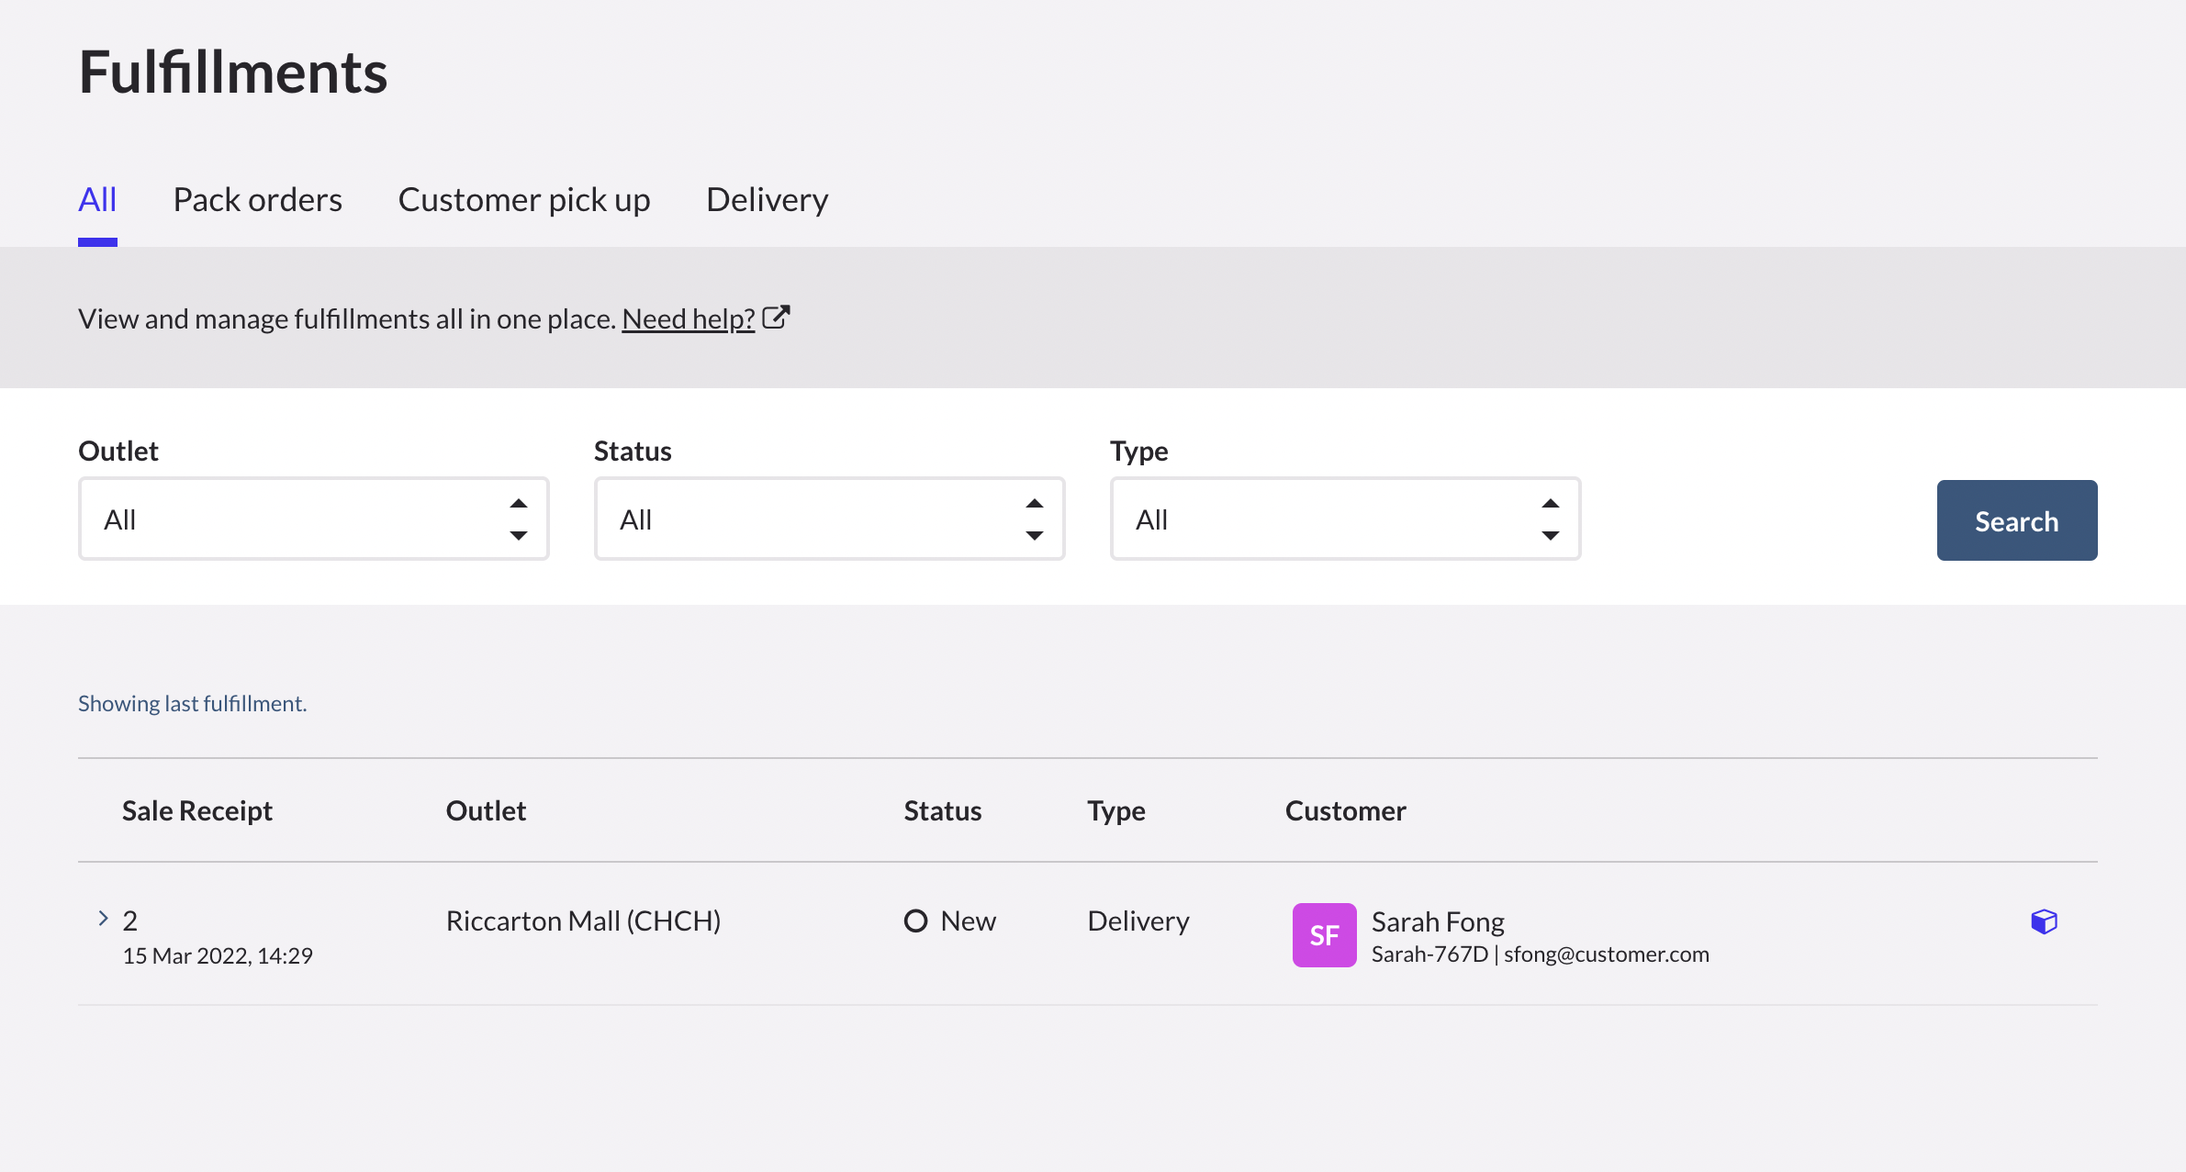Go to the Delivery tab
The height and width of the screenshot is (1172, 2186).
tap(768, 200)
